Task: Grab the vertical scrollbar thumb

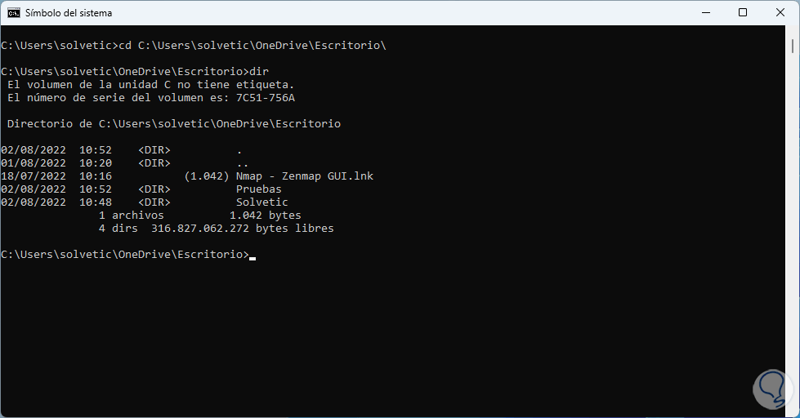Action: point(793,49)
